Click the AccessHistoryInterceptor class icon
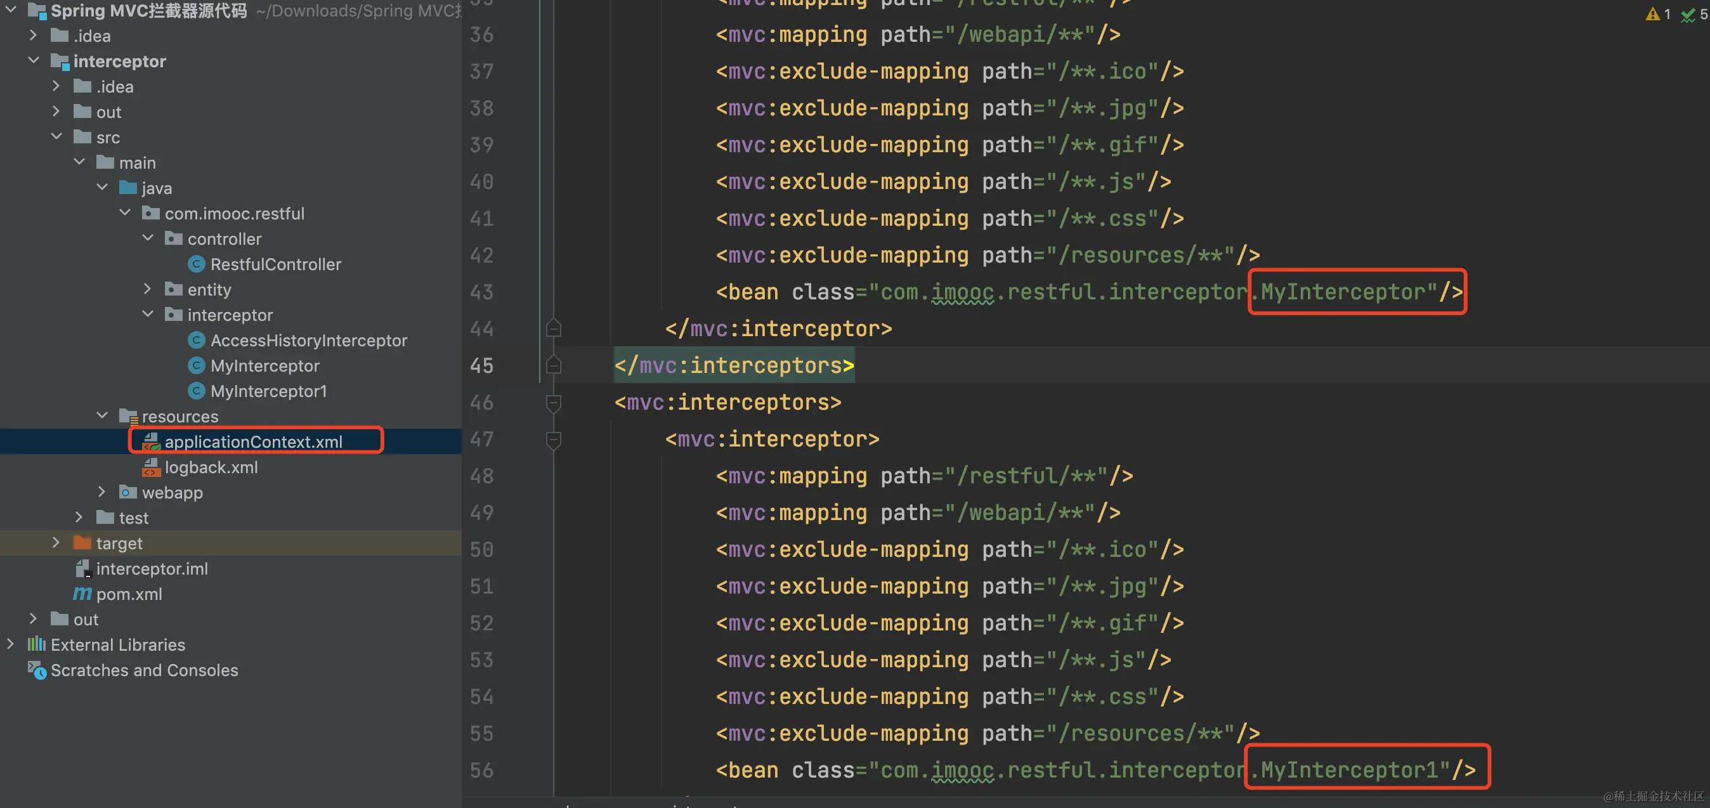 click(x=196, y=341)
